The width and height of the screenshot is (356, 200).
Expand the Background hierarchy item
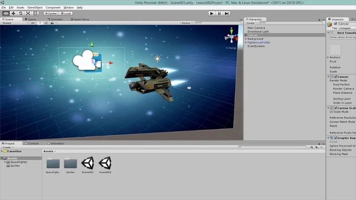tap(246, 39)
